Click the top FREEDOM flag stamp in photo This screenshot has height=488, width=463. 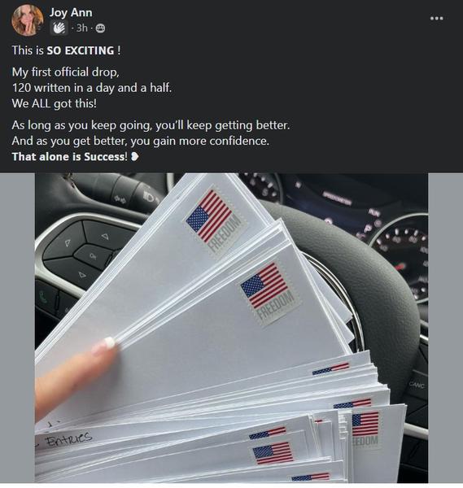(x=213, y=221)
